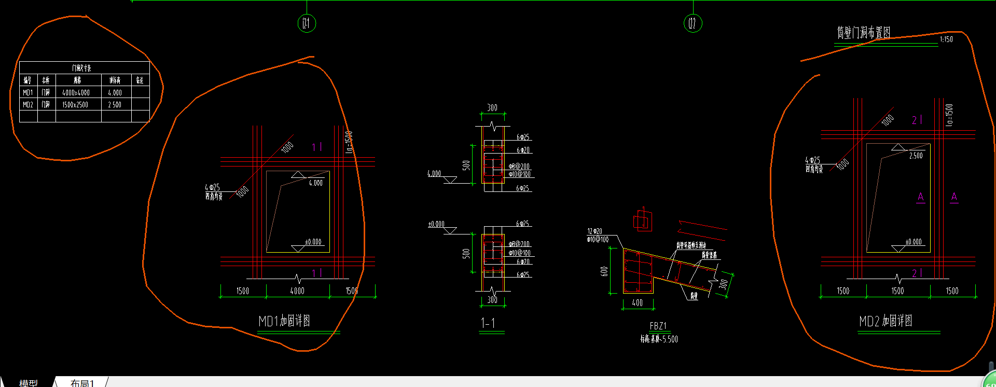
Task: Select the FBZ1 detail title
Action: tap(658, 326)
